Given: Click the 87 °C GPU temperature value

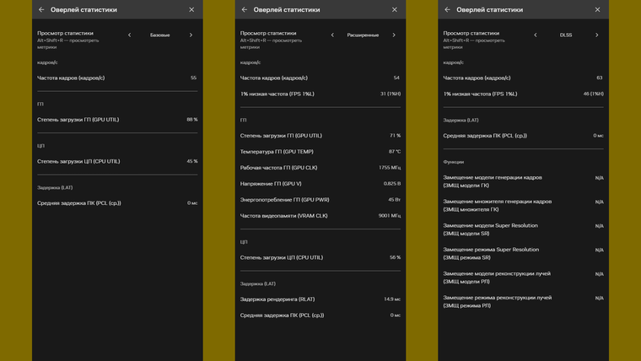Looking at the screenshot, I should pos(395,151).
